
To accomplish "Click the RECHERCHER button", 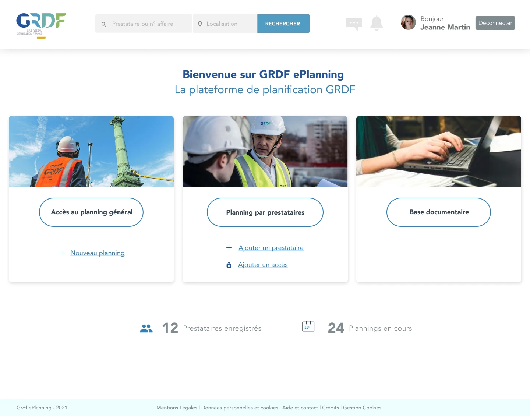I will (x=283, y=24).
